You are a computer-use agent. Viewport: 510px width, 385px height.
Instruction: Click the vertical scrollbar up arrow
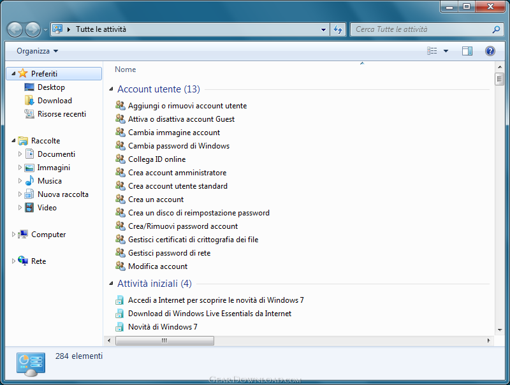point(500,67)
